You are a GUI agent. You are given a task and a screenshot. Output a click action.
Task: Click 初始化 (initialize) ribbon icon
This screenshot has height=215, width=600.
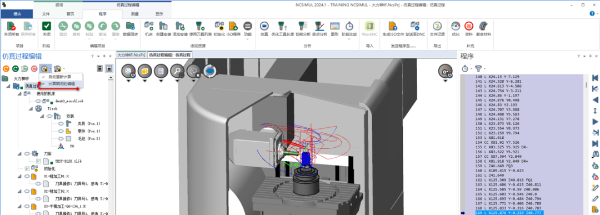pyautogui.click(x=219, y=26)
